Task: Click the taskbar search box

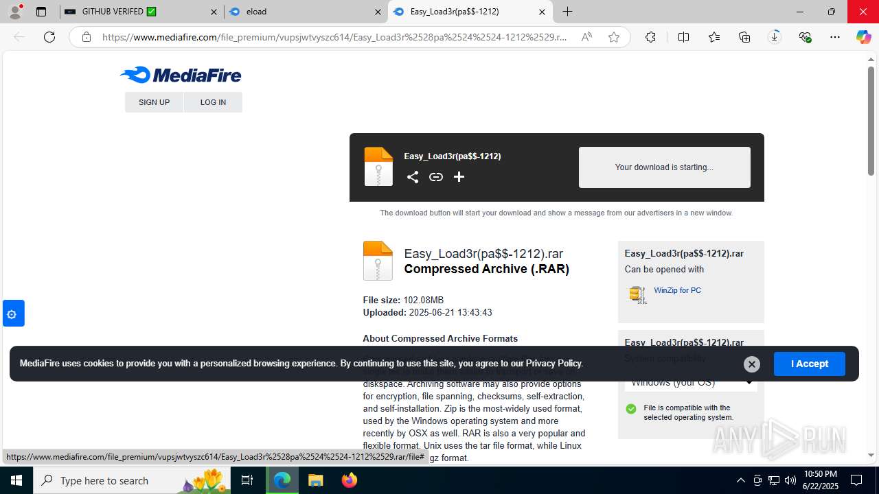Action: [133, 480]
